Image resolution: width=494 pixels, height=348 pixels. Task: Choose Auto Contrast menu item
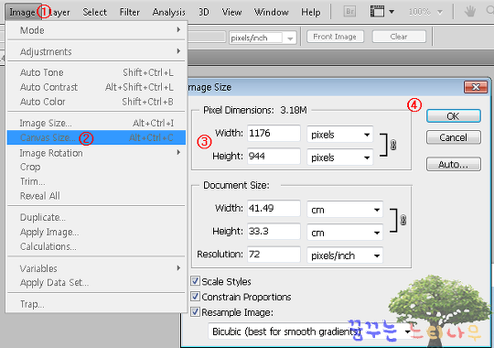96,87
